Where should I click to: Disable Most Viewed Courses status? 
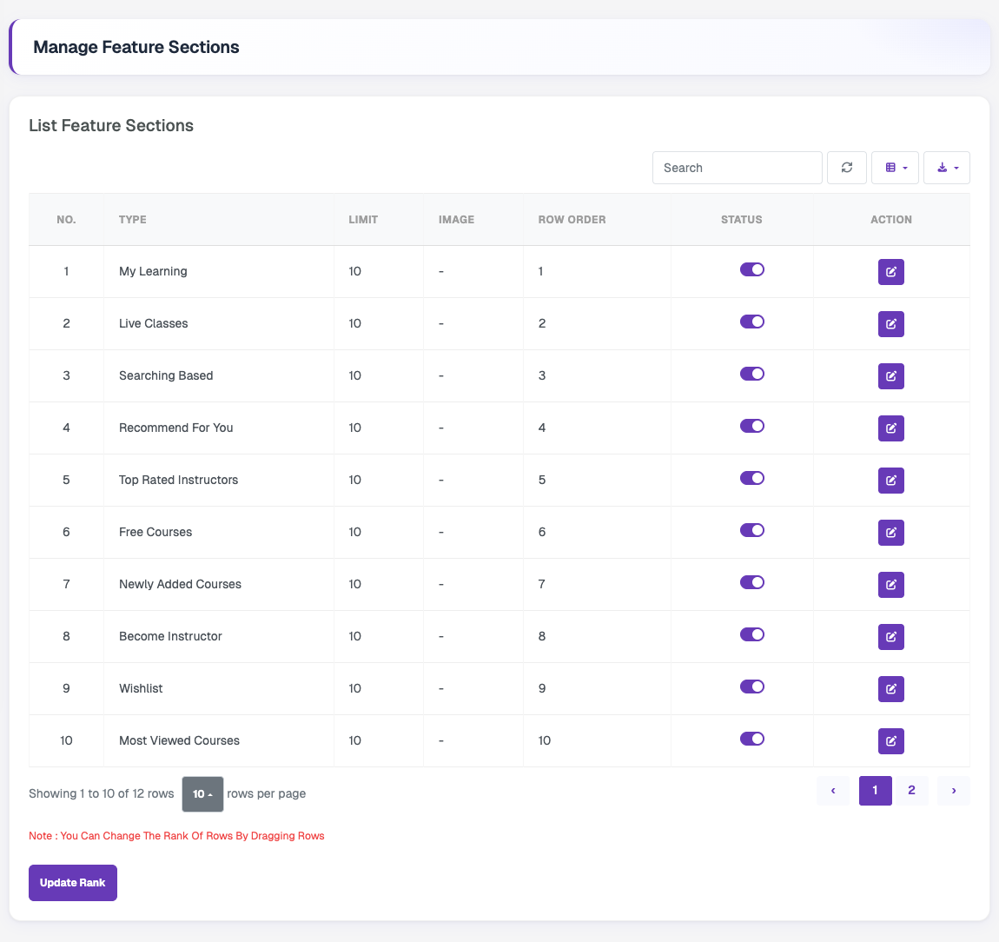click(x=751, y=740)
